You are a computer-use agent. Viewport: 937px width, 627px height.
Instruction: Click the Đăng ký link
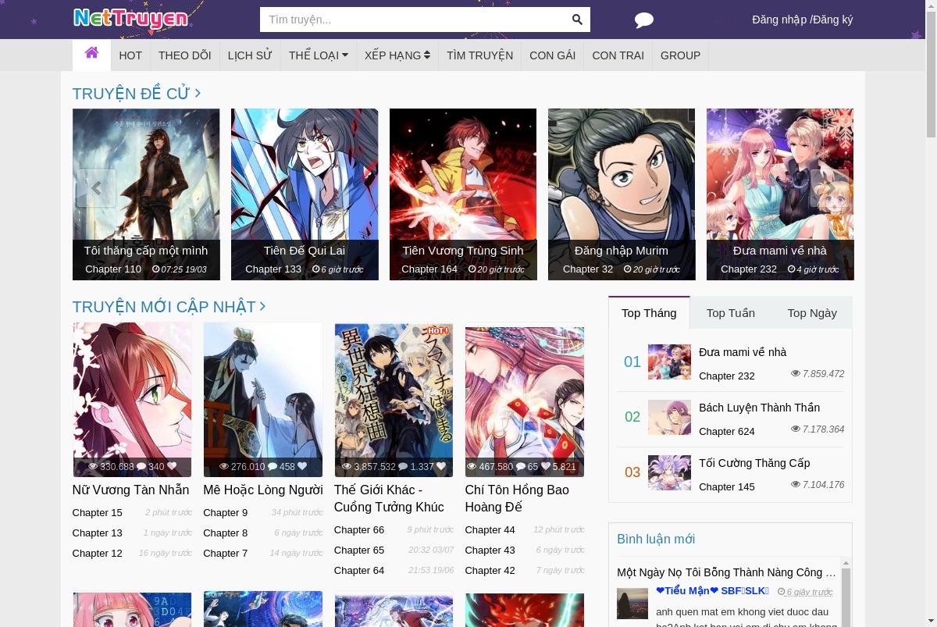tap(832, 20)
